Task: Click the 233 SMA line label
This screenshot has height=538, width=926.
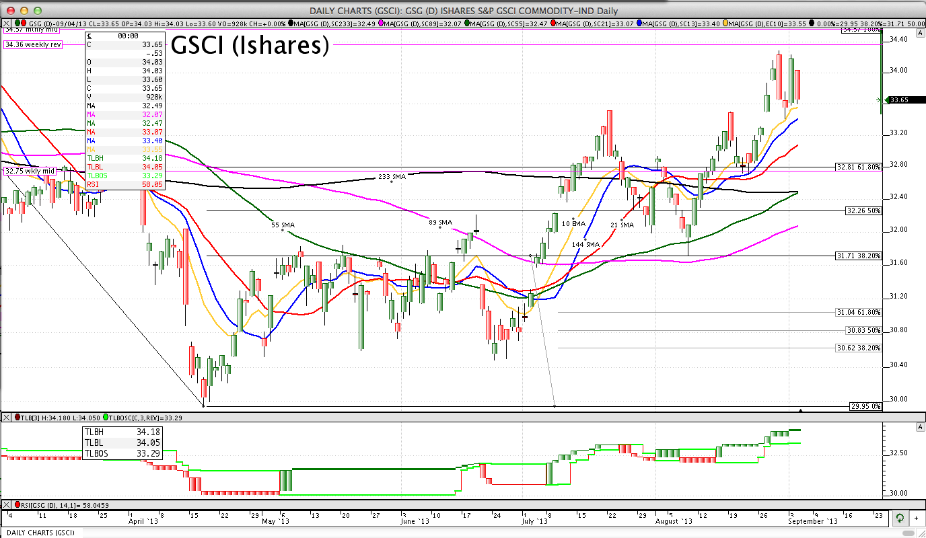Action: click(392, 176)
